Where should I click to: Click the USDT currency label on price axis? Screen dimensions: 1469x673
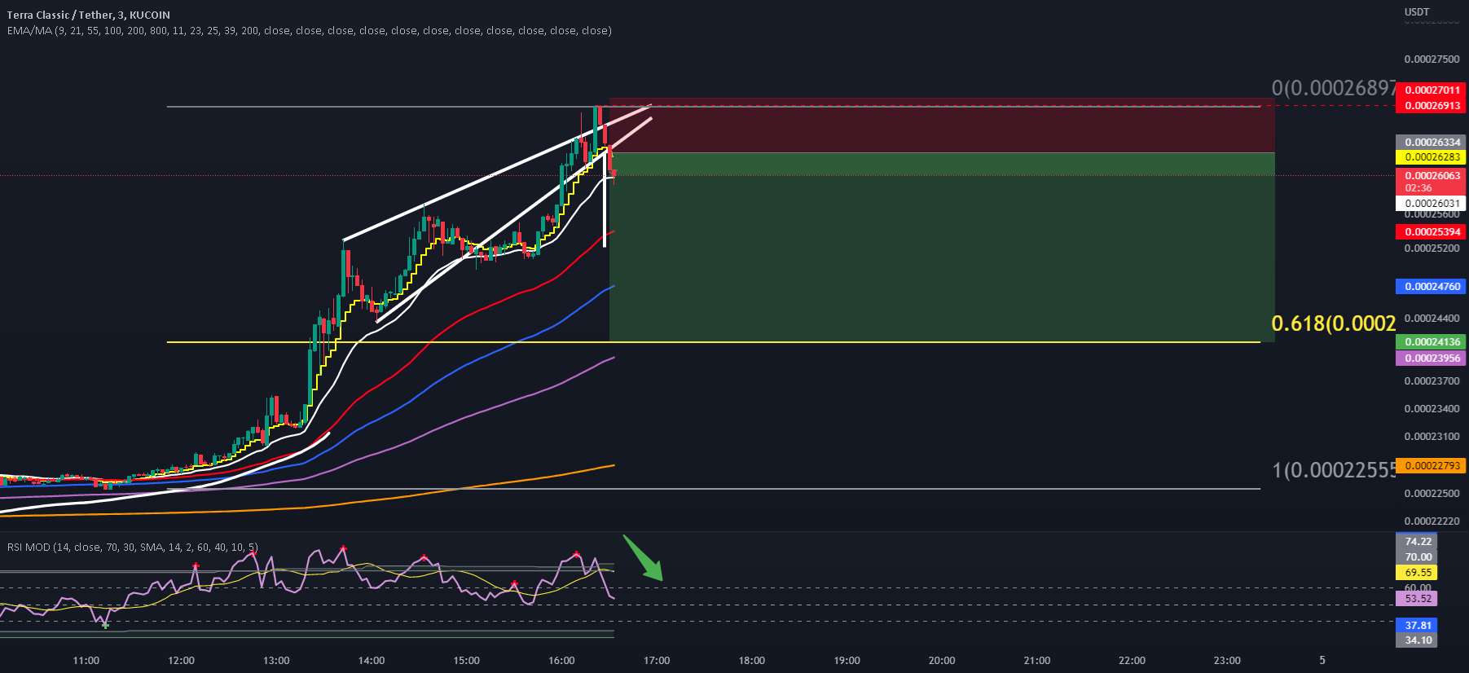pyautogui.click(x=1417, y=11)
